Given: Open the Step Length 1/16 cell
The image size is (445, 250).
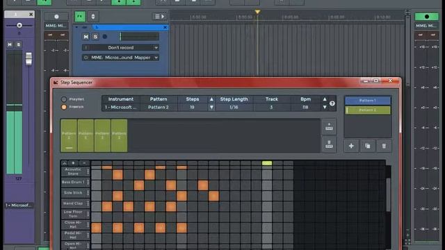Looking at the screenshot, I should click(x=234, y=107).
